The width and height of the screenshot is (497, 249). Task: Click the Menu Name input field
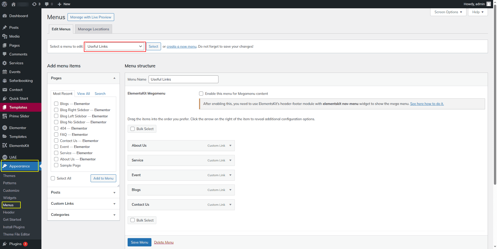click(183, 79)
